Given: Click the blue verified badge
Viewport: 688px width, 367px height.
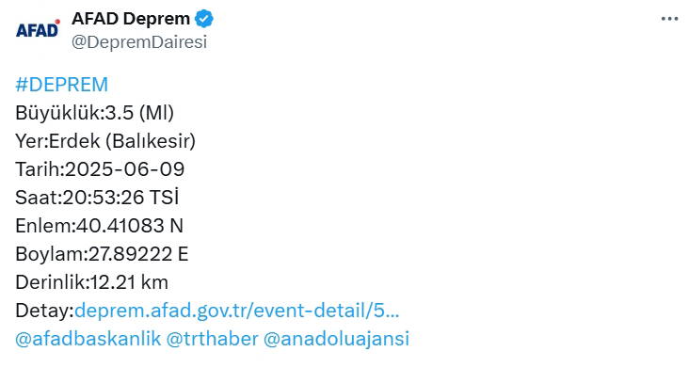Looking at the screenshot, I should pos(204,19).
